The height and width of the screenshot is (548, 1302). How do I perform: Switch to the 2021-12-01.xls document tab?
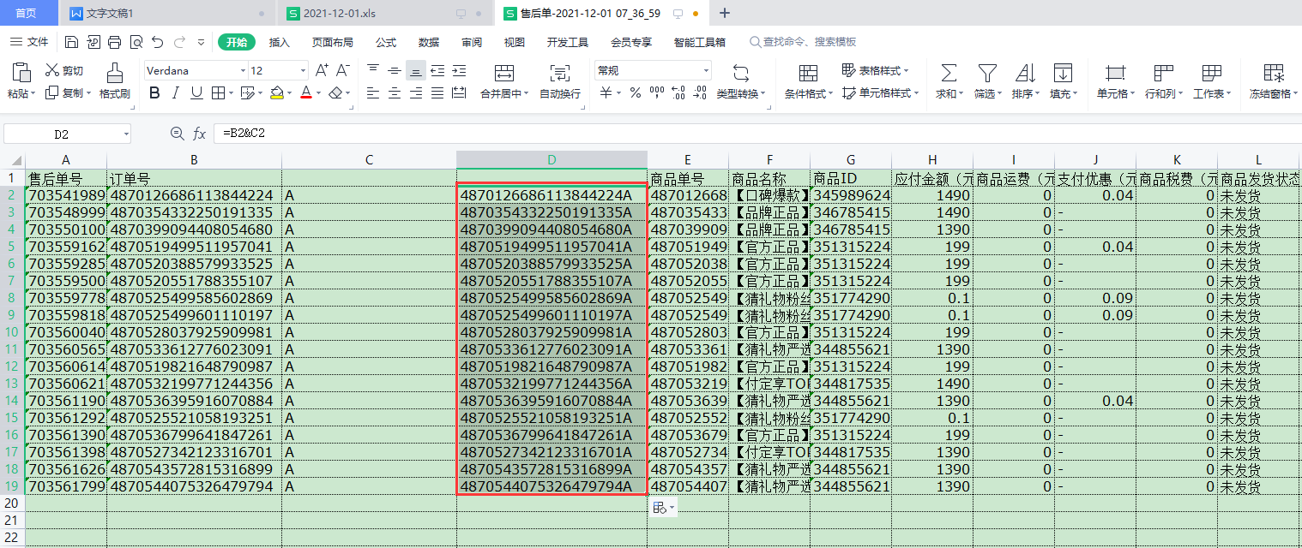pyautogui.click(x=385, y=14)
